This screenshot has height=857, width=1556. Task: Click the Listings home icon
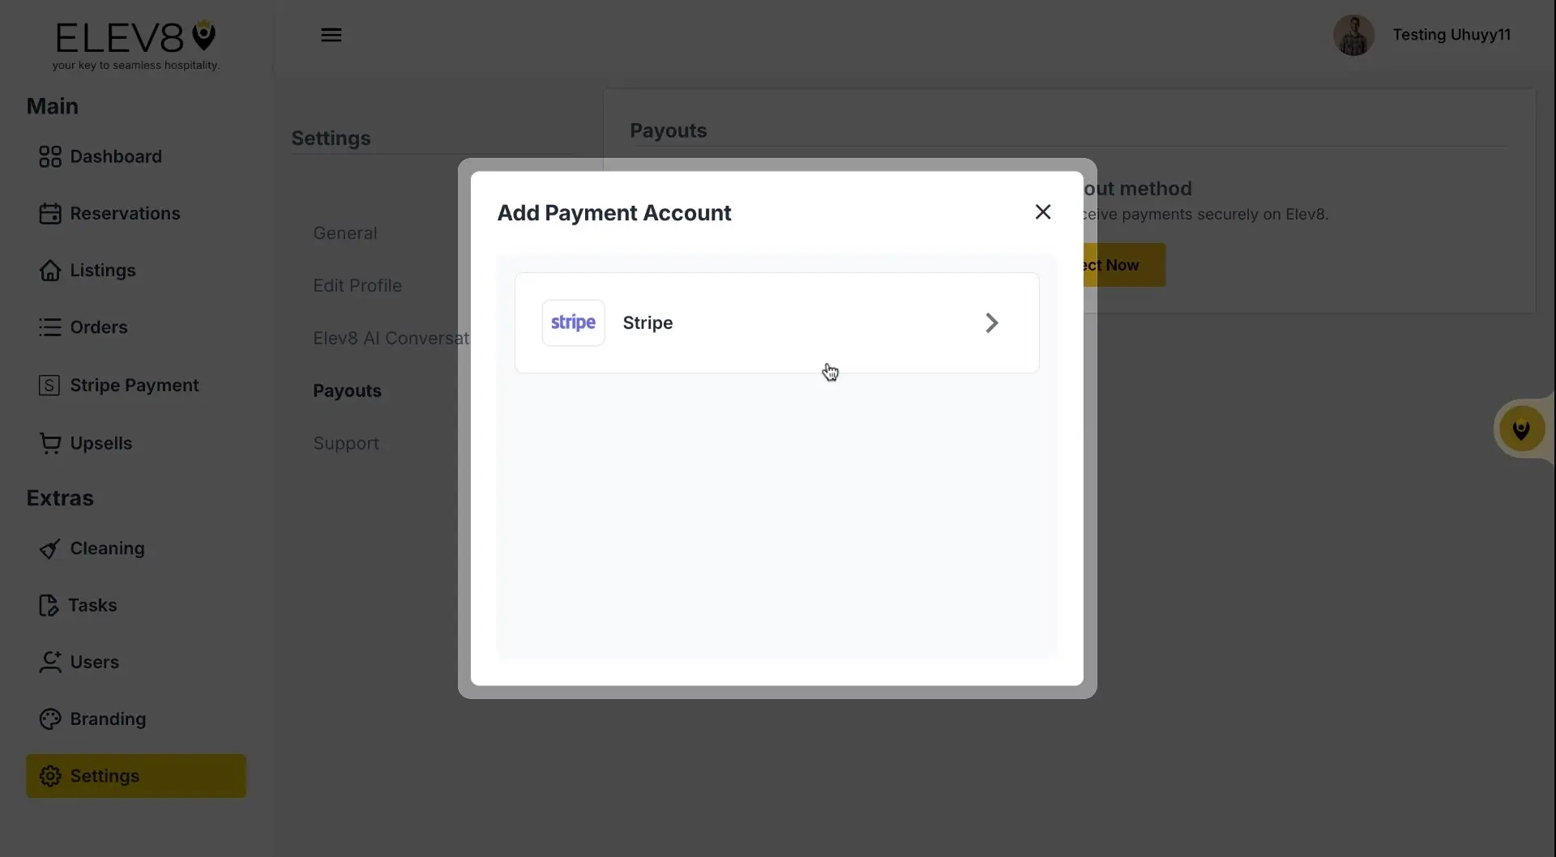click(50, 270)
